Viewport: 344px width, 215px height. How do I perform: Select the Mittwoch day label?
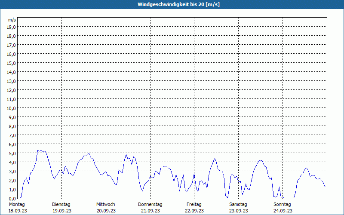point(106,204)
